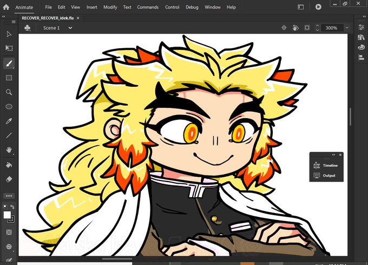Screen dimensions: 368x265
Task: Select the Rectangle tool
Action: click(9, 77)
